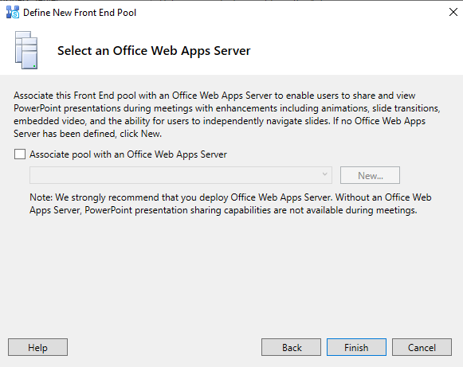Close the Define New Front End Pool dialog
This screenshot has height=367, width=463.
[453, 12]
